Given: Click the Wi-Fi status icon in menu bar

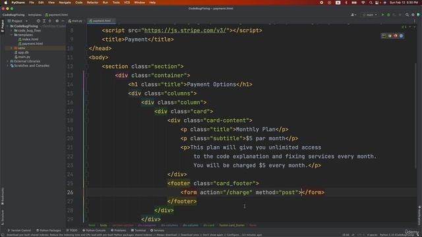Looking at the screenshot, I should (x=363, y=3).
